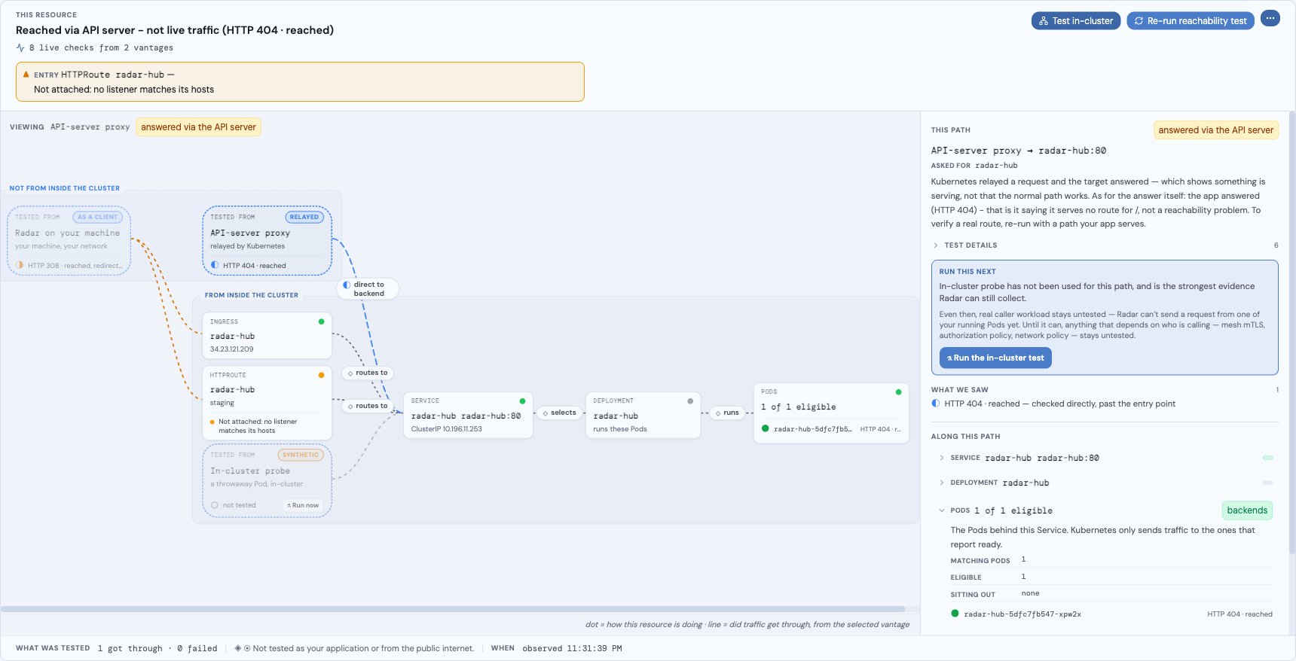Click the '0 failed' status text
The width and height of the screenshot is (1296, 661).
pyautogui.click(x=197, y=648)
